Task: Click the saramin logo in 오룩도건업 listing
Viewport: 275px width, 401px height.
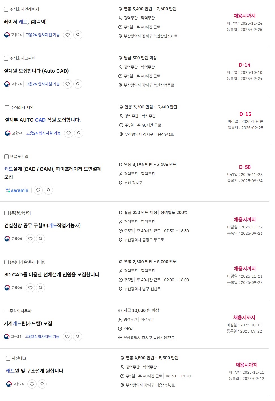Action: (17, 190)
